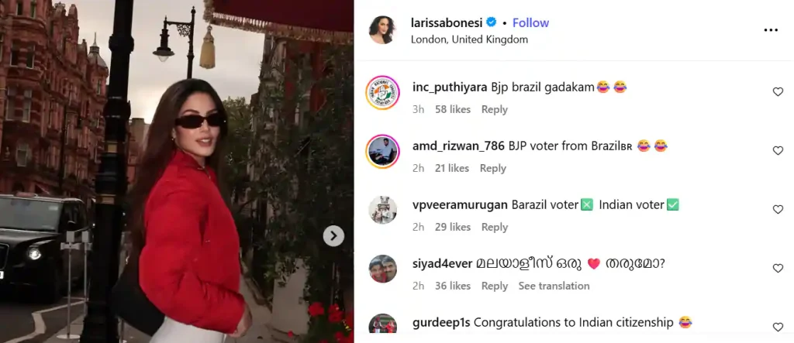The image size is (794, 343).
Task: Tap heart next to vpveeramurugan's comment
Action: pos(778,210)
